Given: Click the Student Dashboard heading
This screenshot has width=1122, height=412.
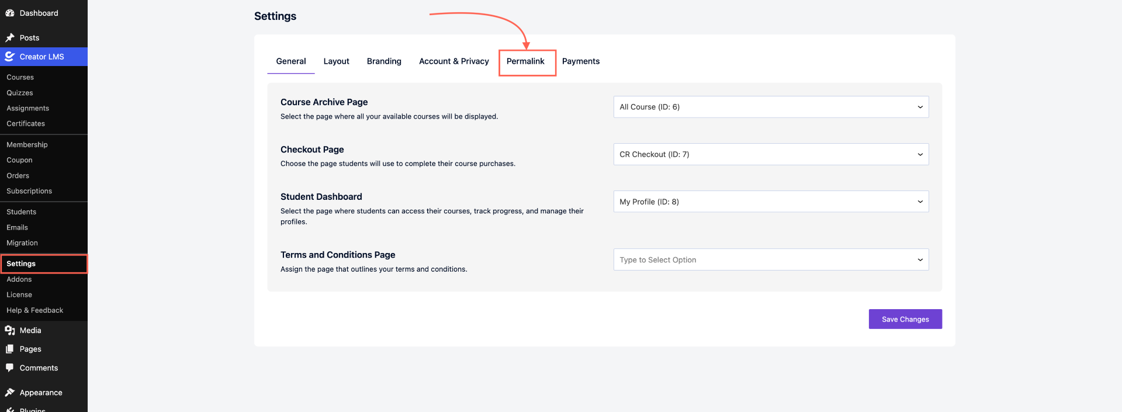Looking at the screenshot, I should point(321,197).
